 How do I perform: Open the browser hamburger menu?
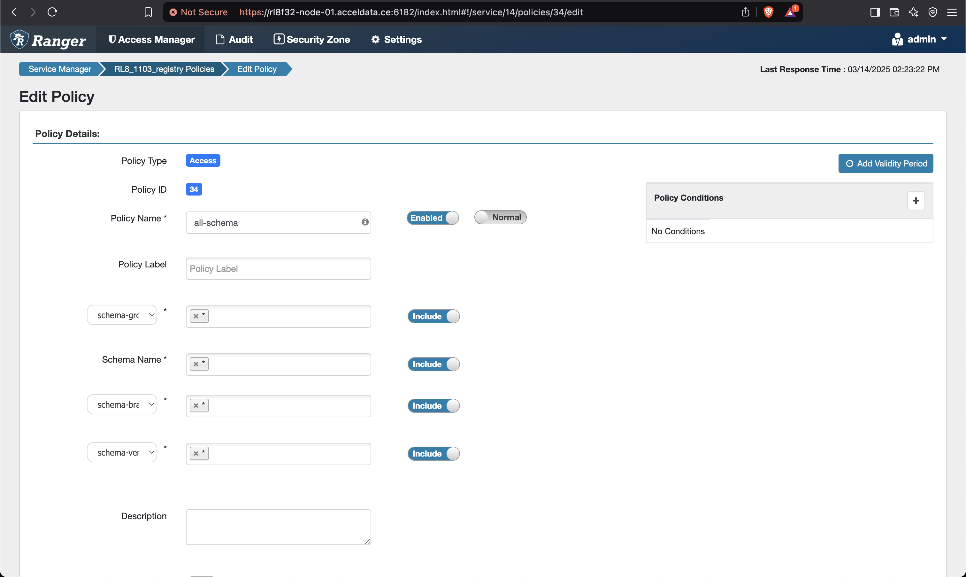952,12
